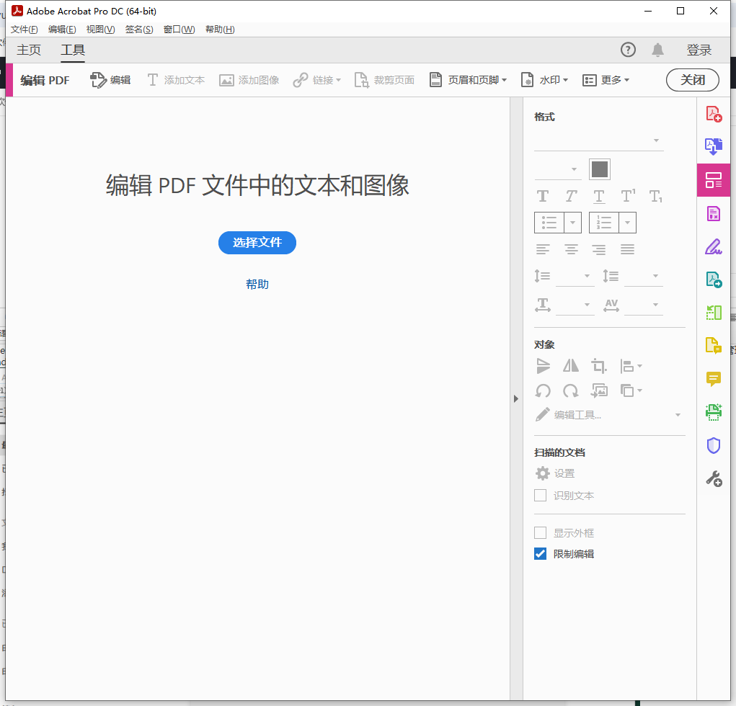The width and height of the screenshot is (736, 706).
Task: Open the 水印 dropdown
Action: pyautogui.click(x=545, y=80)
